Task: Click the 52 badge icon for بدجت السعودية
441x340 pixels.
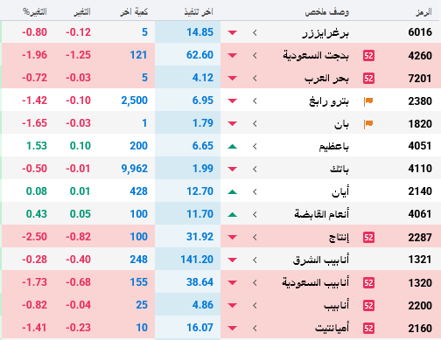Action: coord(368,55)
